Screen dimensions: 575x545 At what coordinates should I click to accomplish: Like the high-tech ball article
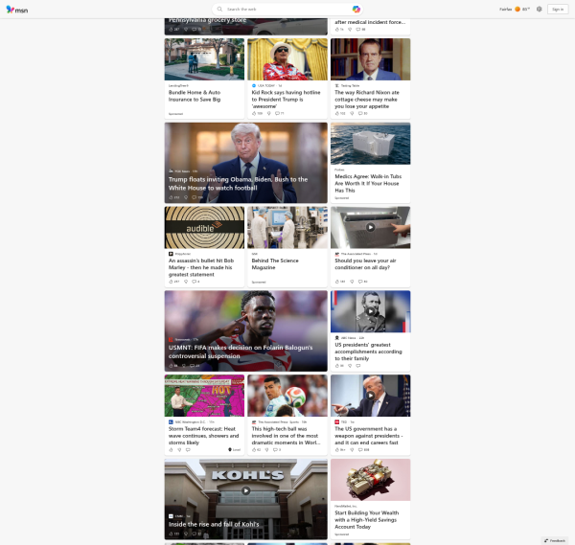(x=254, y=450)
